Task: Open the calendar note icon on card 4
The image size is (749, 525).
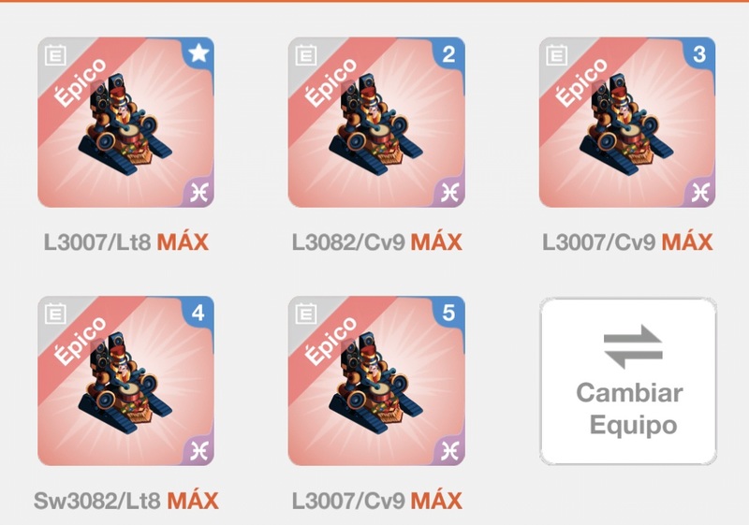Action: coord(55,314)
